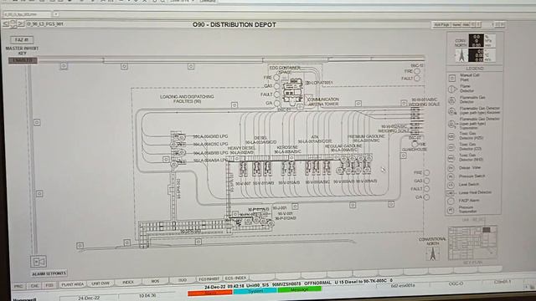Click the Pressure Switch legend symbol
Image resolution: width=536 pixels, height=301 pixels.
[x=451, y=176]
